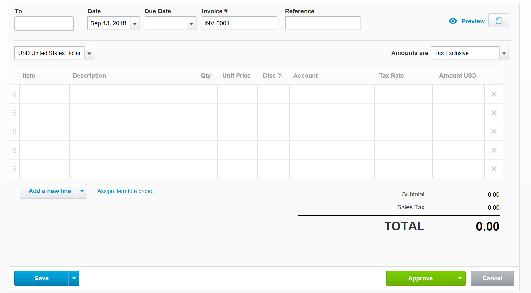Add a new line to the invoice
Viewport: 531px width, 293px height.
pyautogui.click(x=48, y=191)
